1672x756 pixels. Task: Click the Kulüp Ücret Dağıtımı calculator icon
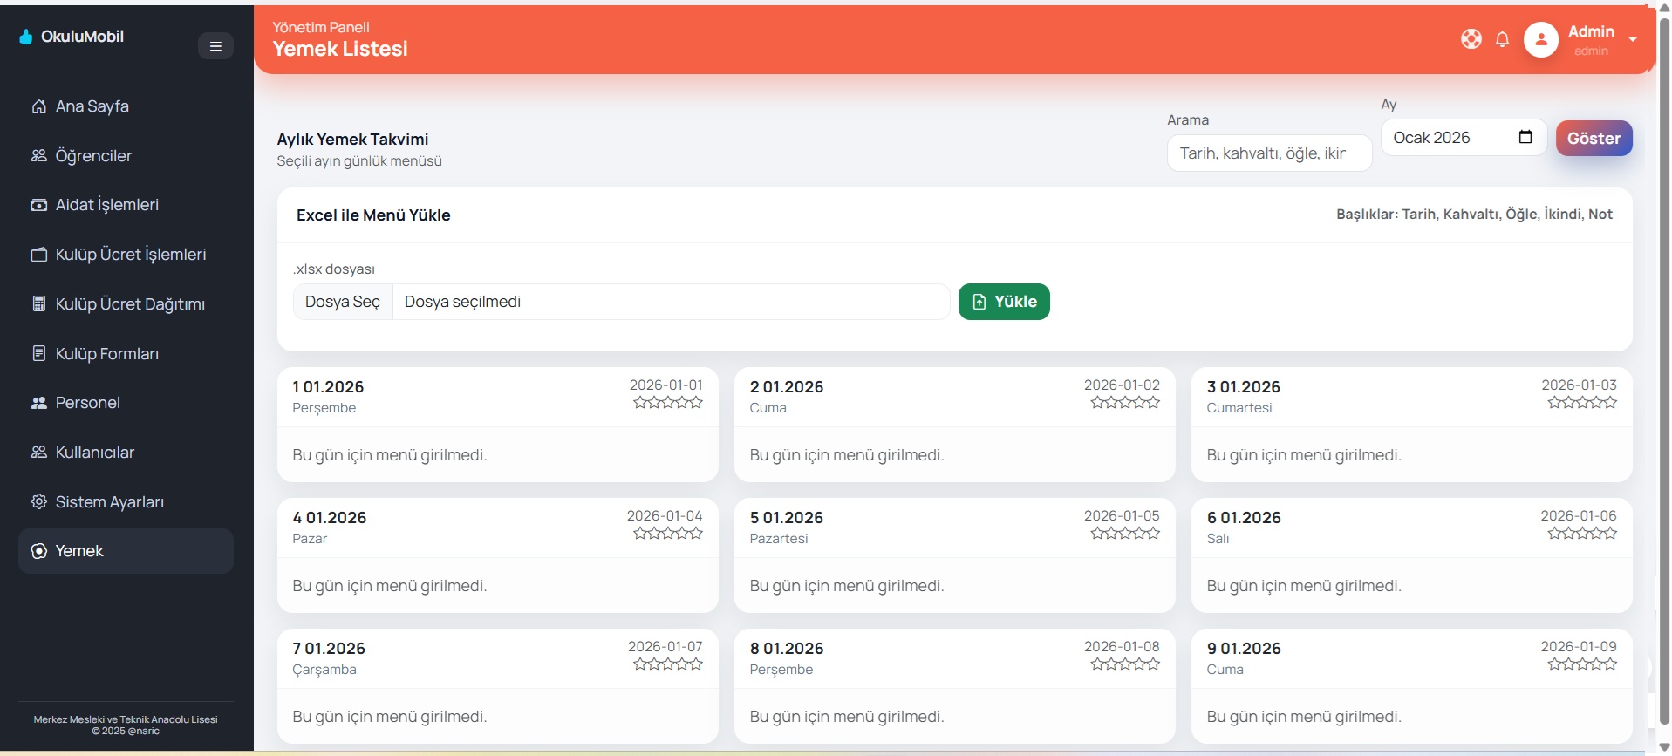pos(39,304)
